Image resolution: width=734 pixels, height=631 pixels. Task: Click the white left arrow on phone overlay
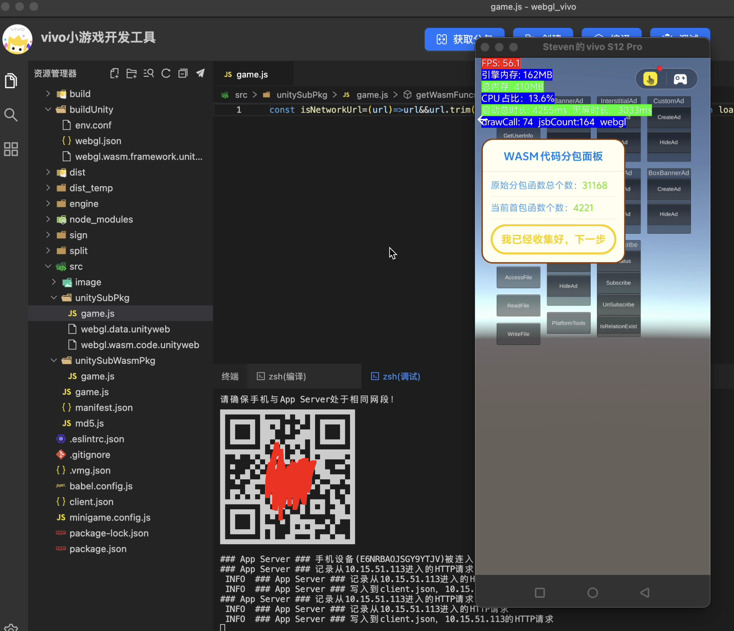pos(482,120)
